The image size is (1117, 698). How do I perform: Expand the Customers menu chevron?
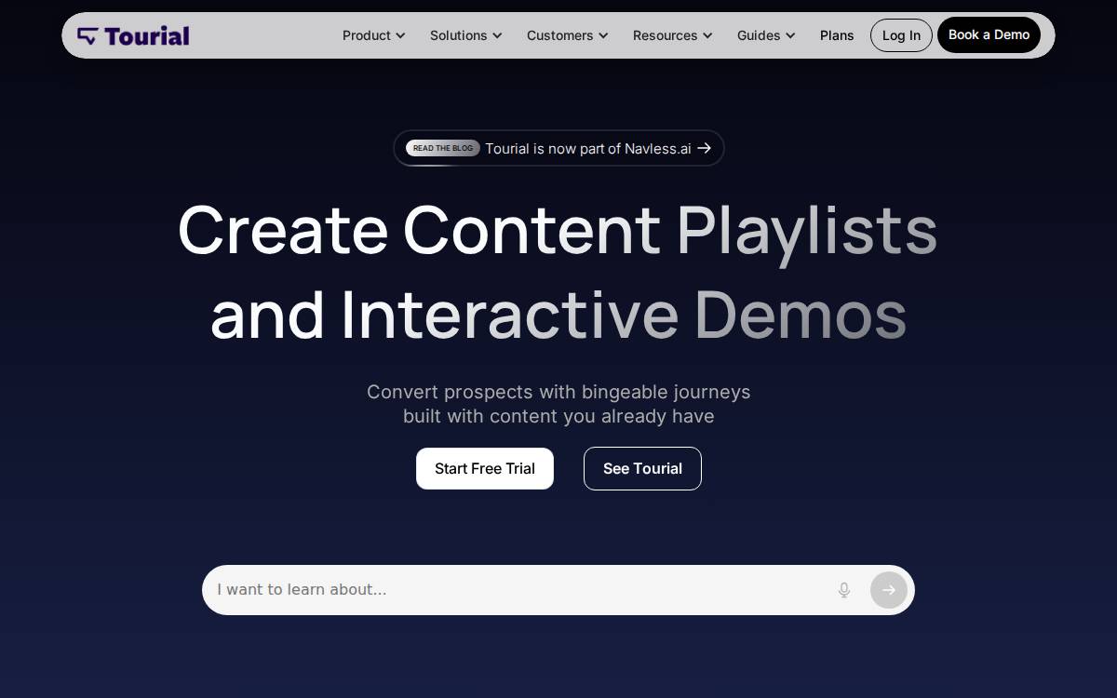pyautogui.click(x=603, y=35)
